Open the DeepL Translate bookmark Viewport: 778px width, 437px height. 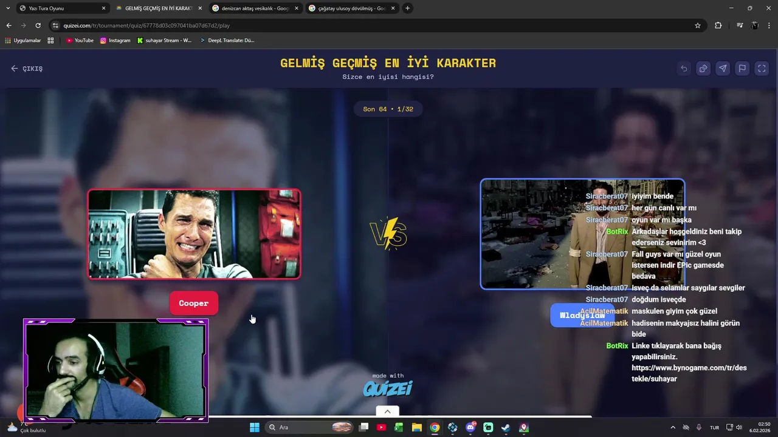click(x=227, y=41)
